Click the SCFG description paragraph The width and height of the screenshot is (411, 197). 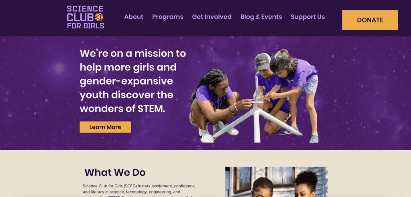pos(139,191)
